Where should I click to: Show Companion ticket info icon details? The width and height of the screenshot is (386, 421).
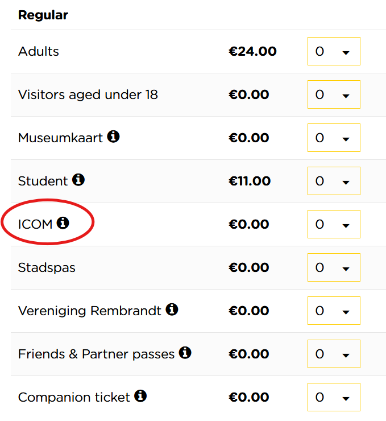click(140, 396)
